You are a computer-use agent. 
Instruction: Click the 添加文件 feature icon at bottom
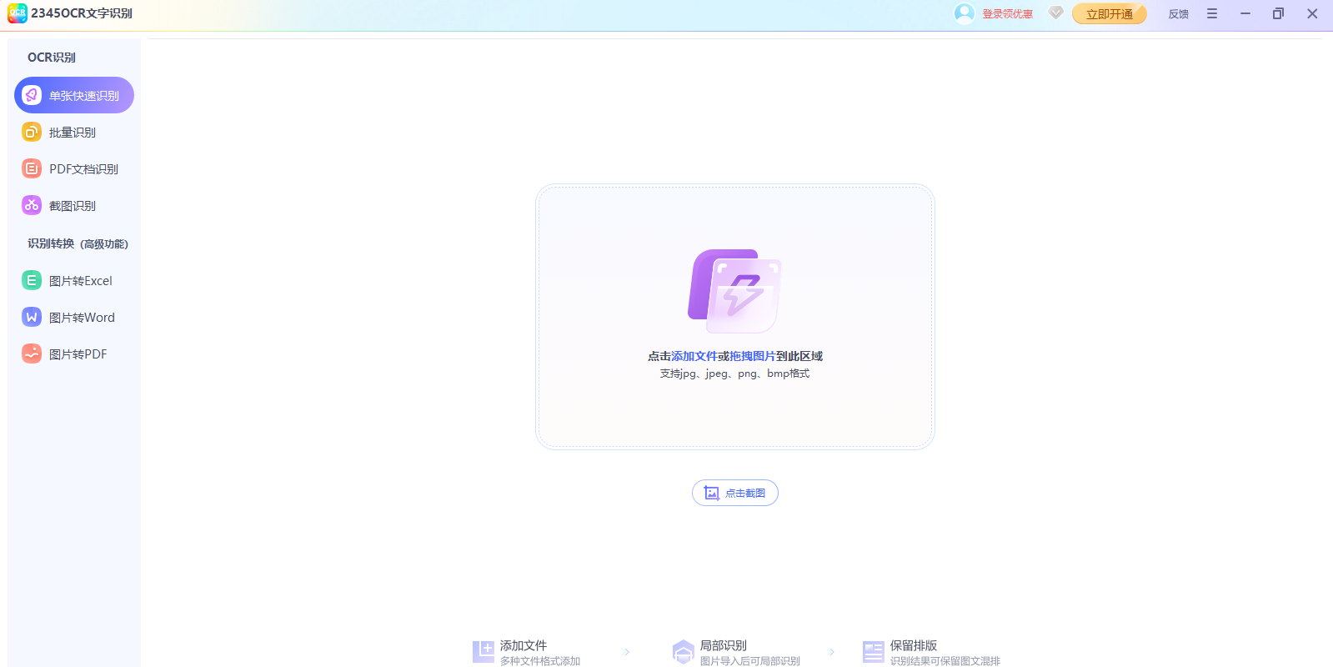click(484, 652)
